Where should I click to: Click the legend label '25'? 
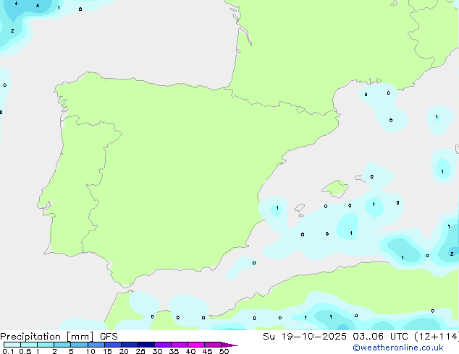(x=140, y=351)
